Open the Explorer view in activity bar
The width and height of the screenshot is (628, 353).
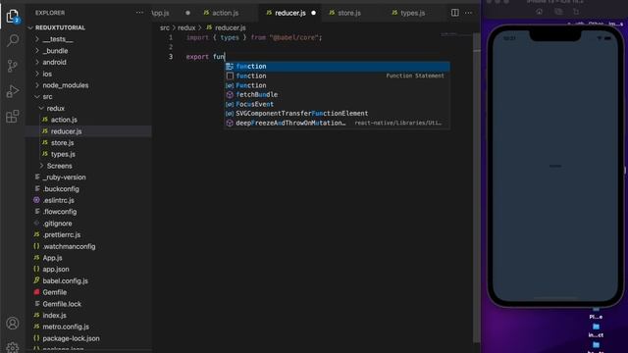13,16
